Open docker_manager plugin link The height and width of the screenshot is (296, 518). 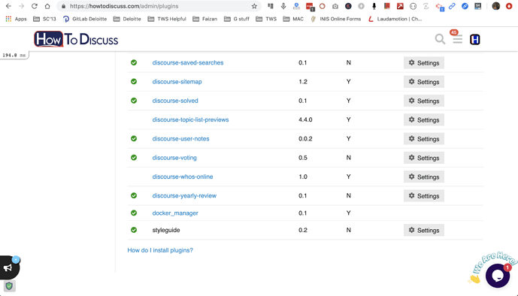click(x=175, y=213)
